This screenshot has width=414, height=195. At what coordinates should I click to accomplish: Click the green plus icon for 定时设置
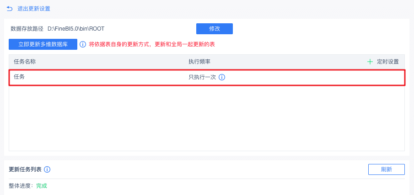tap(370, 62)
